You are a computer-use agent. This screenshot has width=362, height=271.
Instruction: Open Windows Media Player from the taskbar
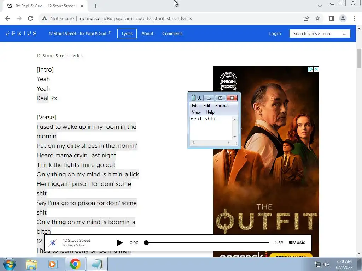52,264
